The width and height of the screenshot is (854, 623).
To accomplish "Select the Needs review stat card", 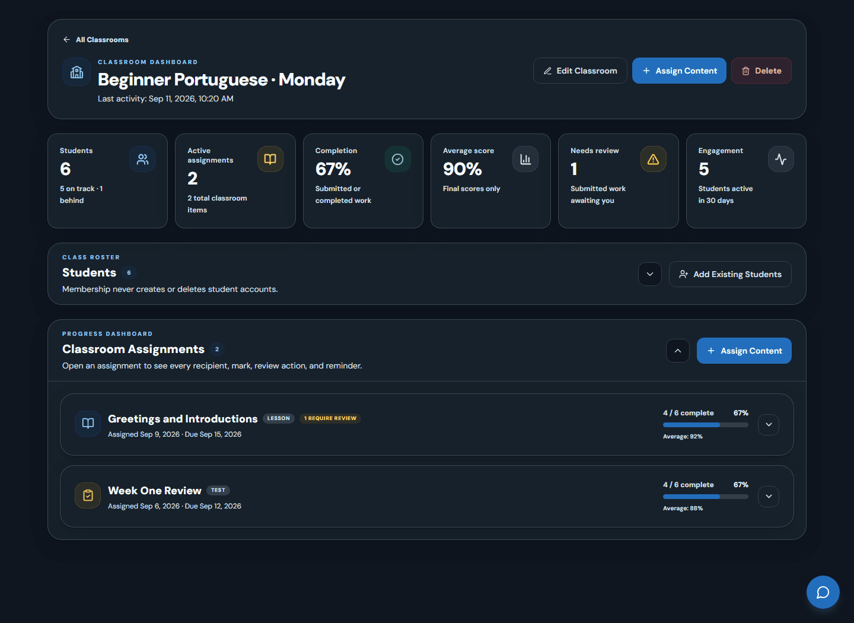I will click(619, 181).
